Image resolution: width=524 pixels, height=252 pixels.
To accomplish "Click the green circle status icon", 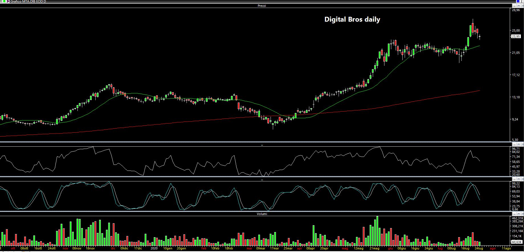I will [x=4, y=1].
